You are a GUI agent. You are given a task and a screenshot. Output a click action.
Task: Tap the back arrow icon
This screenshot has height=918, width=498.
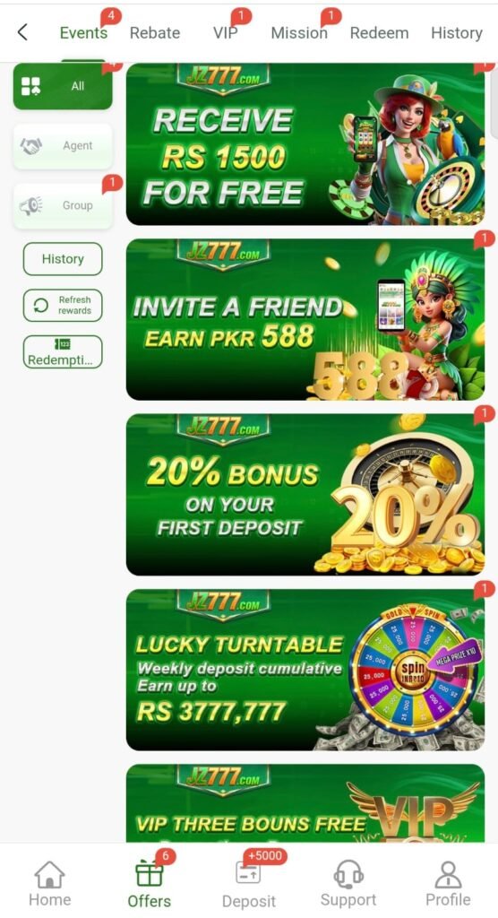point(22,32)
